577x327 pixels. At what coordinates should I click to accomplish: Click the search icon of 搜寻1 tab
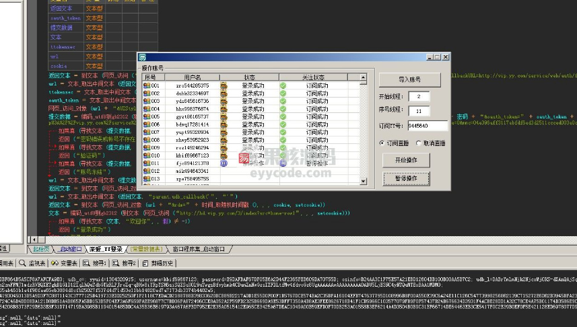[86, 263]
